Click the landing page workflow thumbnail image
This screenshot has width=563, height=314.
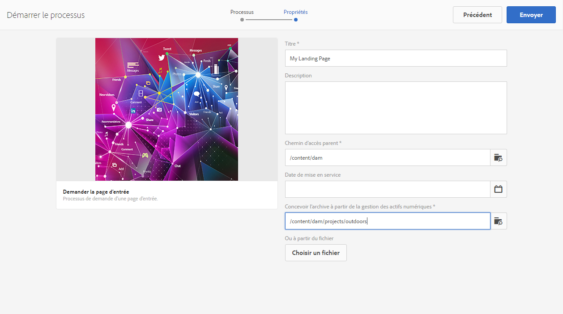click(166, 109)
